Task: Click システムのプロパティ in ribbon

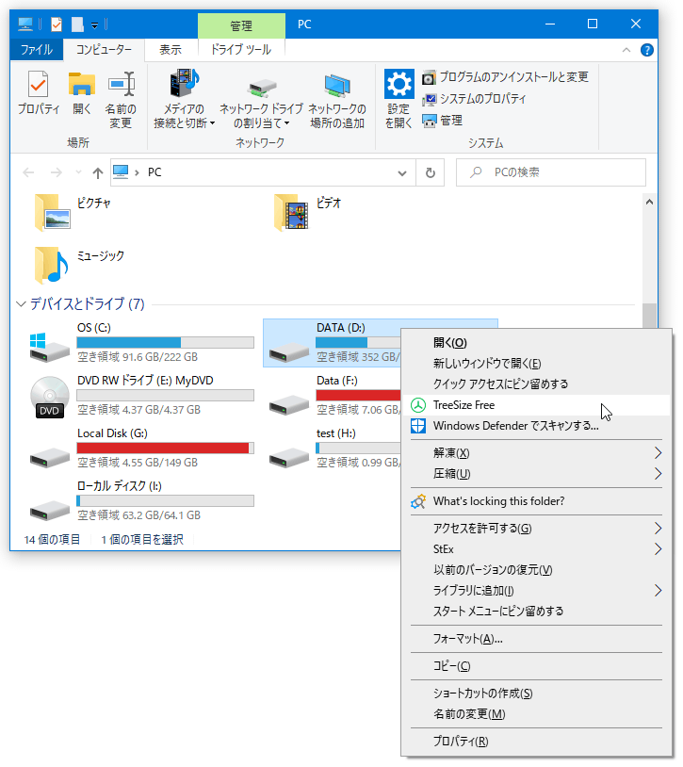Action: coord(474,99)
